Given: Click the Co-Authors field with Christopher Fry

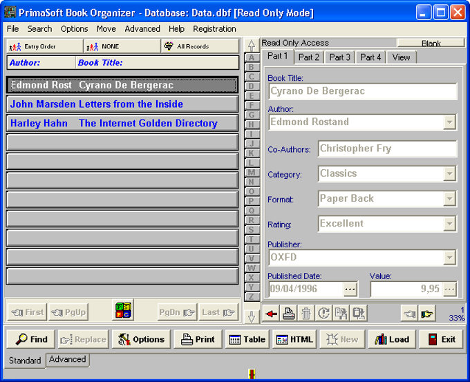Looking at the screenshot, I should (387, 149).
